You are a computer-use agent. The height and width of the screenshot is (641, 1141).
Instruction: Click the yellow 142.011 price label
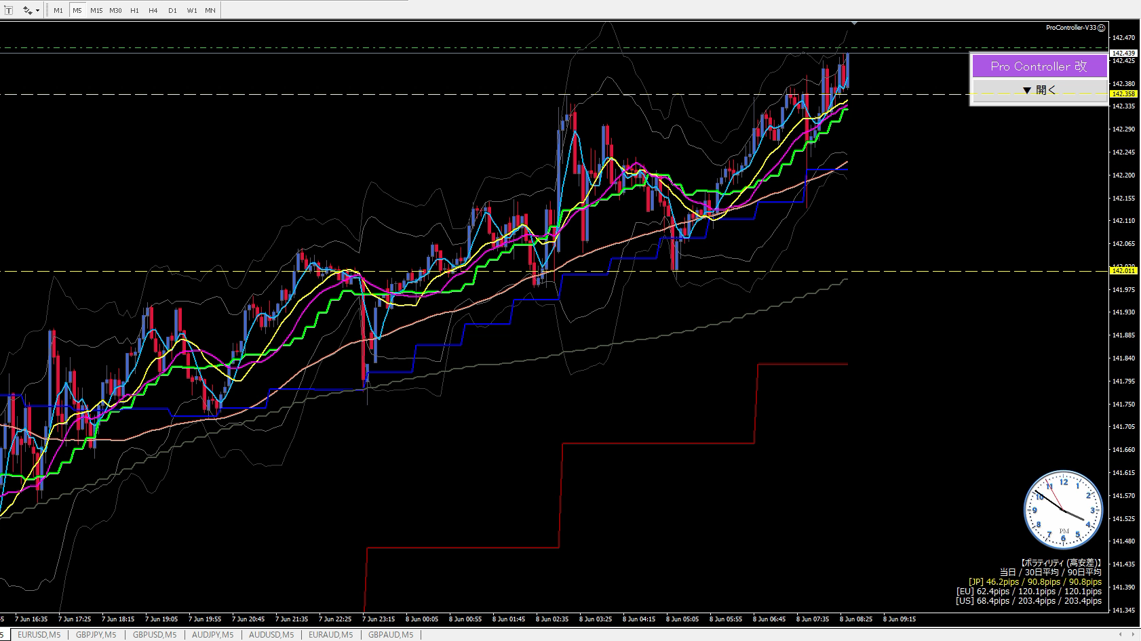(x=1123, y=271)
